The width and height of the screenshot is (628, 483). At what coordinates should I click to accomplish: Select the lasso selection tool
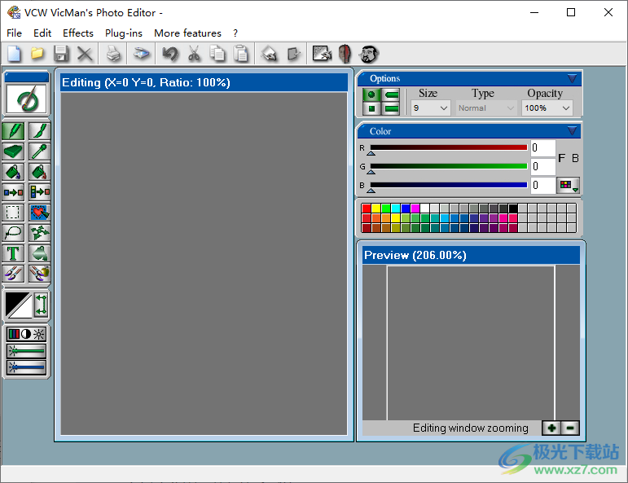point(13,233)
